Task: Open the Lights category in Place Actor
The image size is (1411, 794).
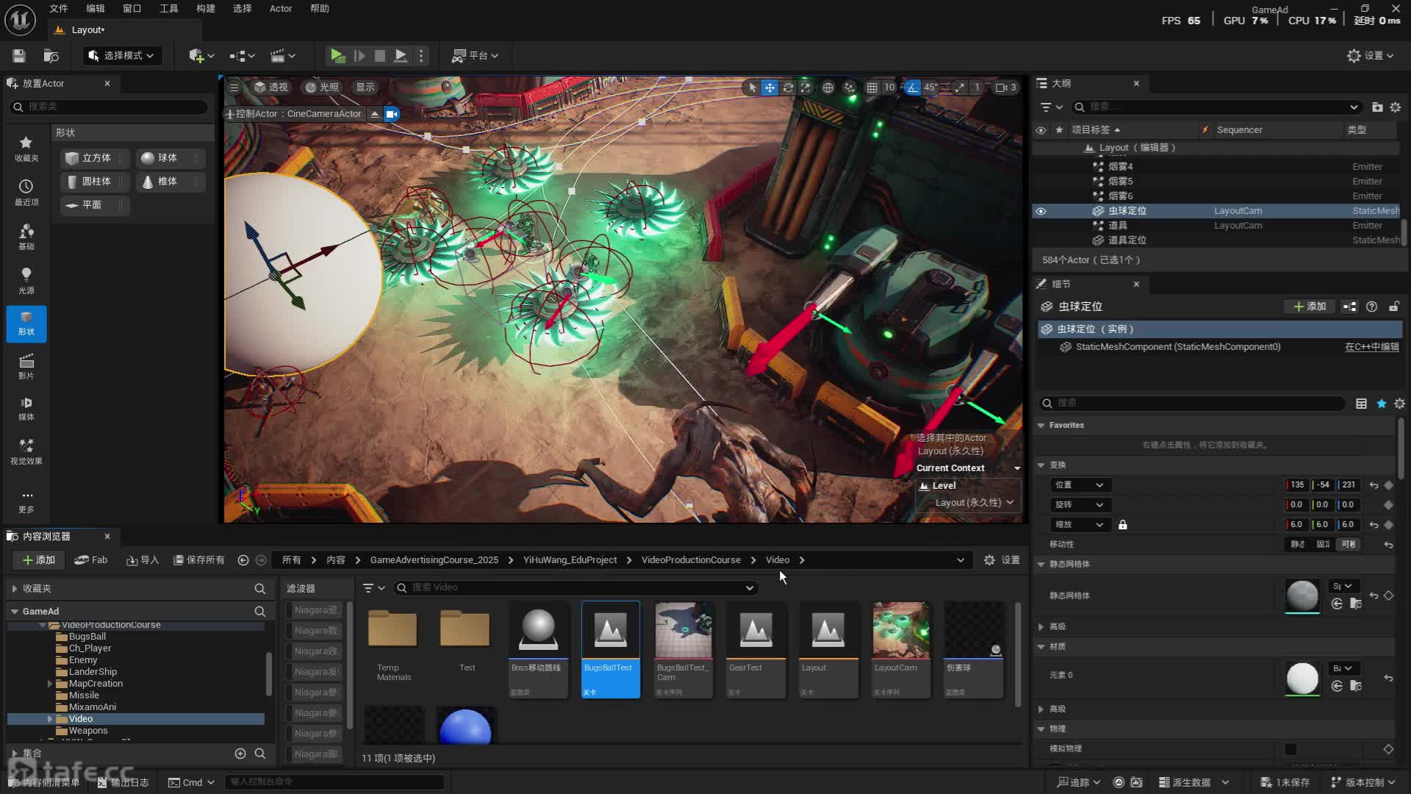Action: coord(26,280)
